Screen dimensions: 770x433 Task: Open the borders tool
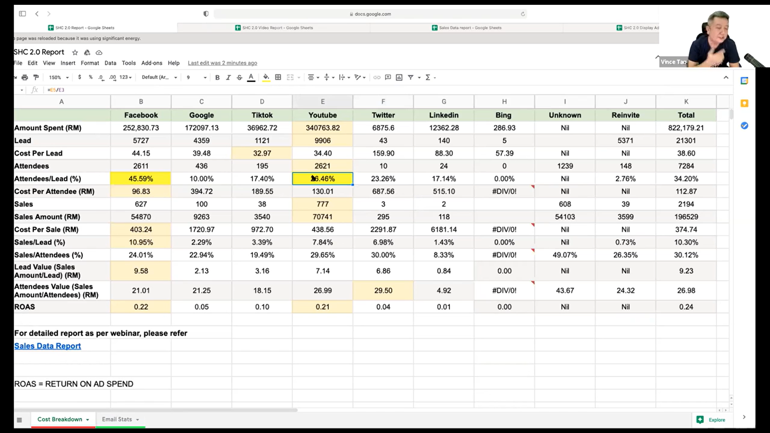pos(278,77)
